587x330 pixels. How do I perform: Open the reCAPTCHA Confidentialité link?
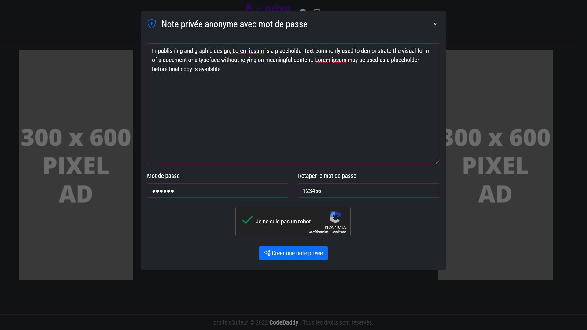[319, 232]
